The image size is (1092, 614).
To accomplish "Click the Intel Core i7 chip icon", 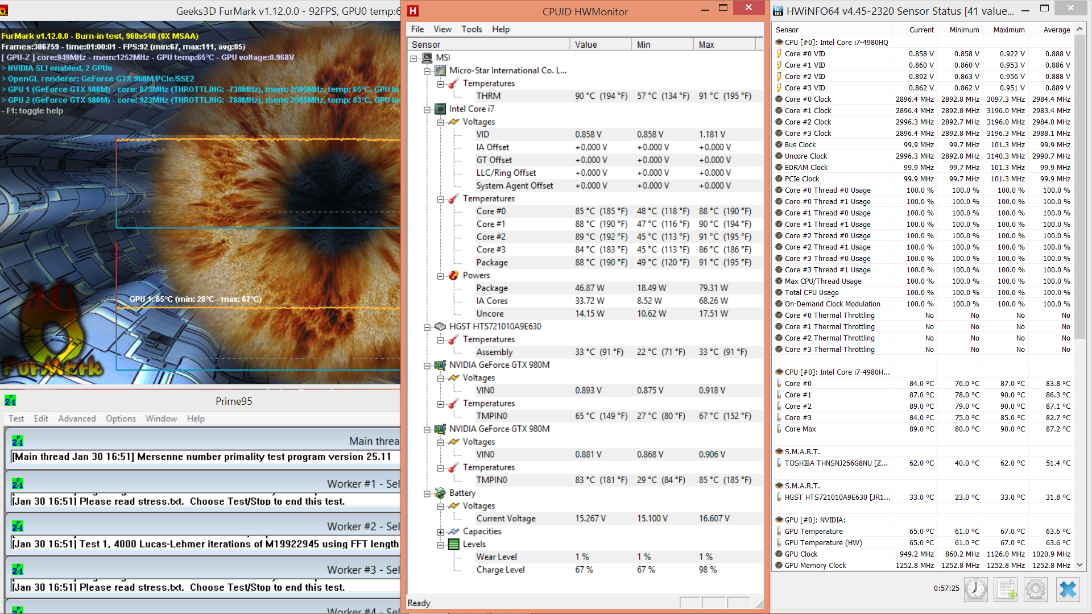I will [x=440, y=109].
